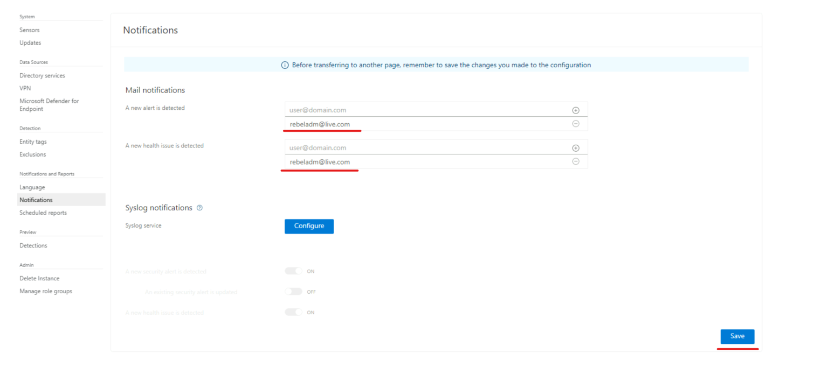
Task: Toggle off 'A new security alert is detected'
Action: (x=294, y=271)
